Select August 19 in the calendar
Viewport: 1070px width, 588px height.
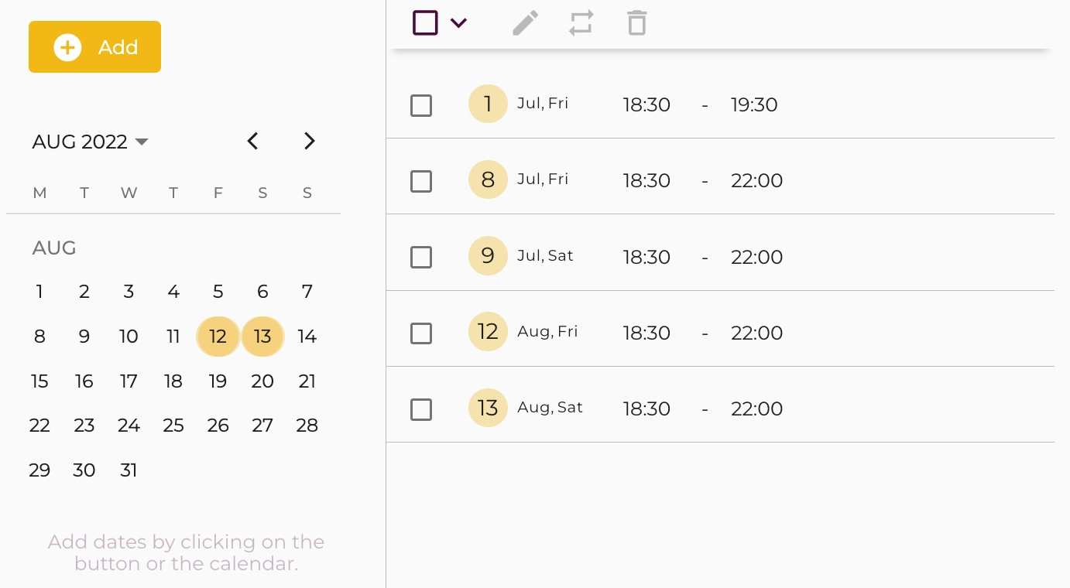[218, 381]
